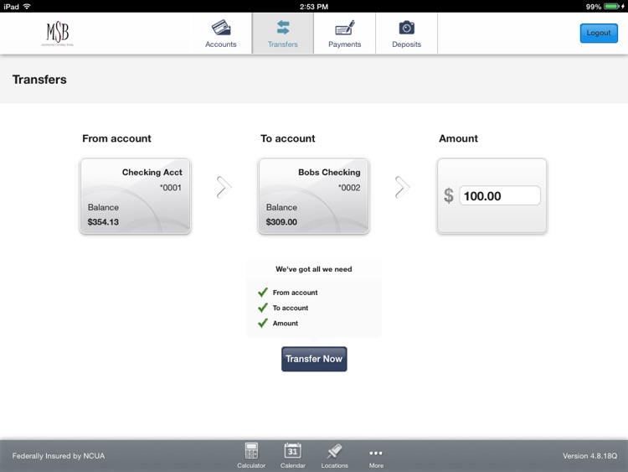
Task: Tap the battery indicator in status bar
Action: (x=613, y=7)
